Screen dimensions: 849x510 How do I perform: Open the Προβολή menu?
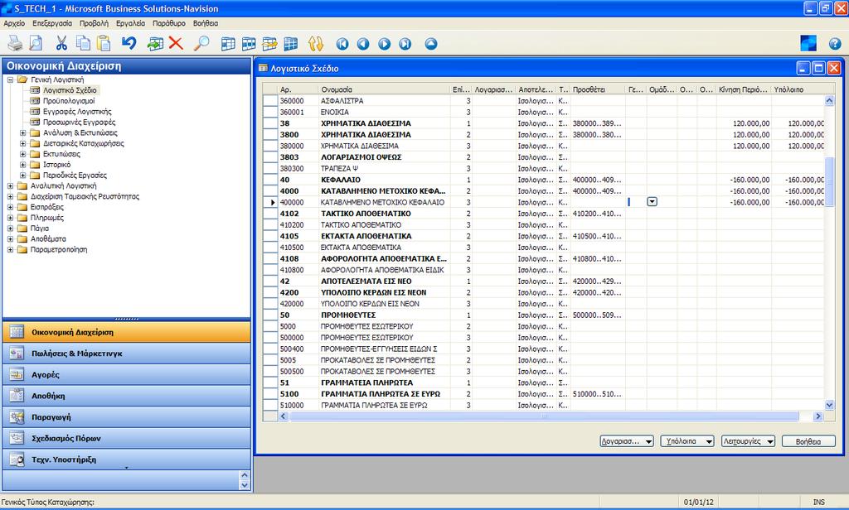tap(95, 23)
